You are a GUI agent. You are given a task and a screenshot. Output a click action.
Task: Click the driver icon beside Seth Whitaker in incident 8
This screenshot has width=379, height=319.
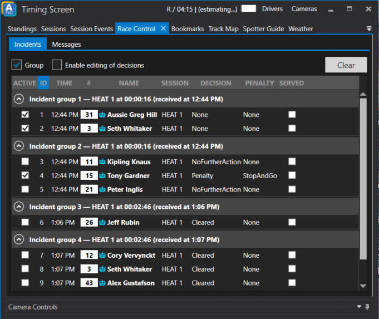102,269
